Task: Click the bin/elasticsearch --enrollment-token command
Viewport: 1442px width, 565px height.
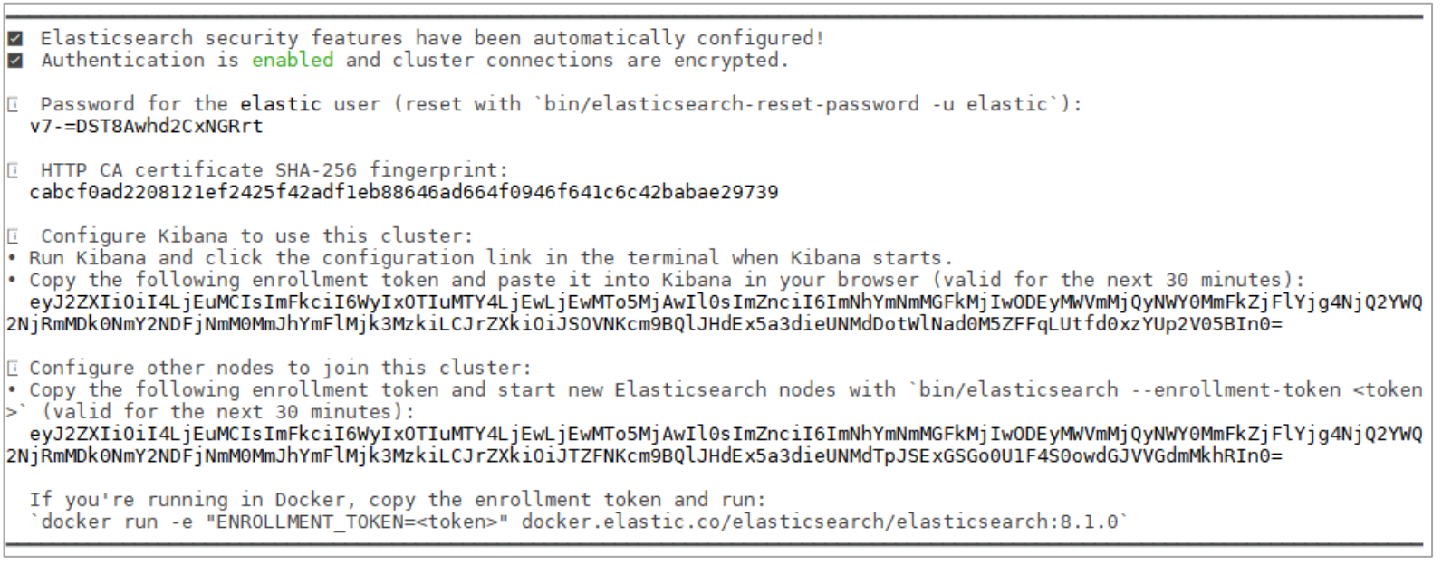Action: 1129,390
